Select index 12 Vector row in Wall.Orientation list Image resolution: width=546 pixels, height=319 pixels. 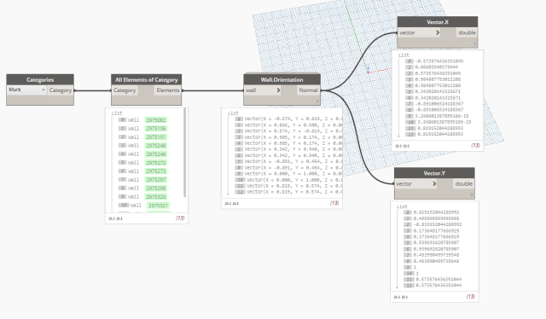coord(288,192)
